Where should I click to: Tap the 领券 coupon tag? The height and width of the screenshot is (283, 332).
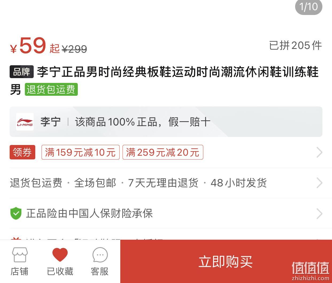click(22, 152)
